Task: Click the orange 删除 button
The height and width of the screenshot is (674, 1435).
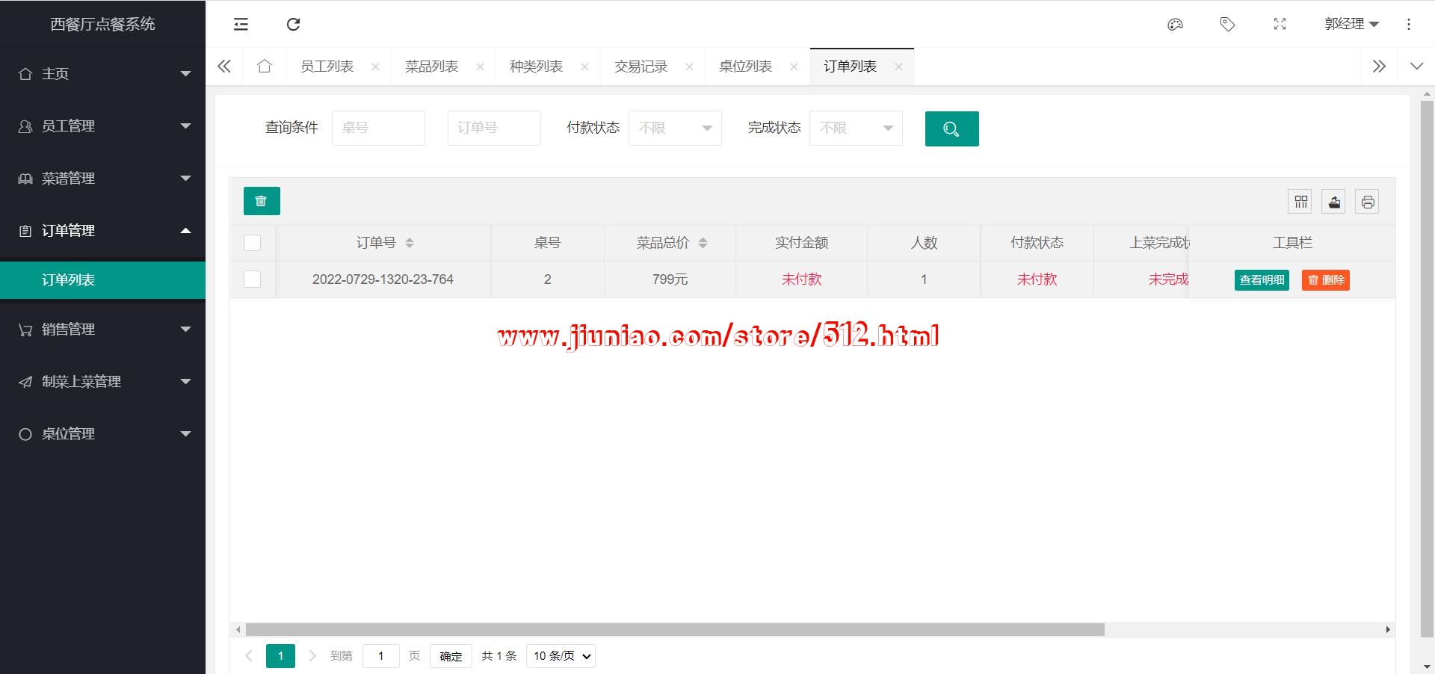Action: (1325, 280)
